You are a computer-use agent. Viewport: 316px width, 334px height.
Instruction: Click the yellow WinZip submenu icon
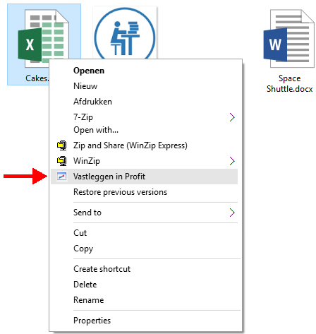coord(62,161)
